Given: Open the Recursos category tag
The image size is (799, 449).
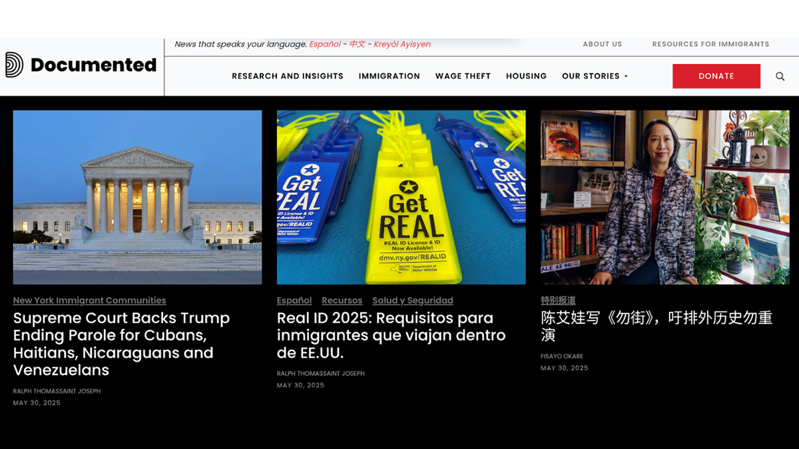Looking at the screenshot, I should [x=342, y=301].
